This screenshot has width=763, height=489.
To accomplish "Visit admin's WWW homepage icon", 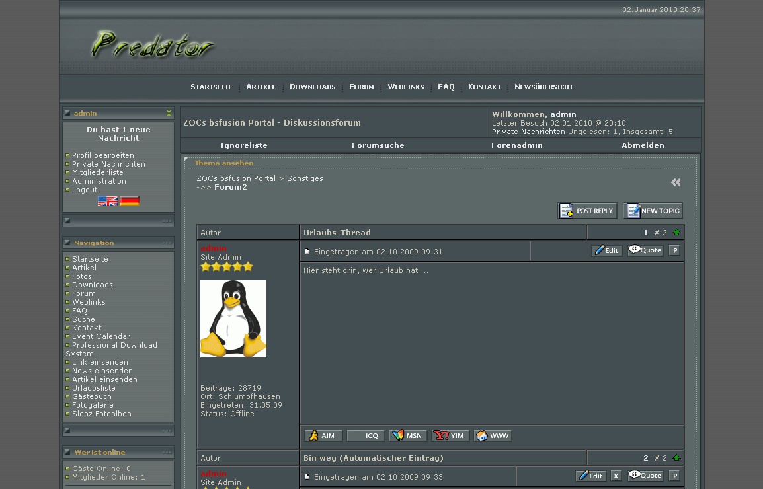I will [x=493, y=436].
